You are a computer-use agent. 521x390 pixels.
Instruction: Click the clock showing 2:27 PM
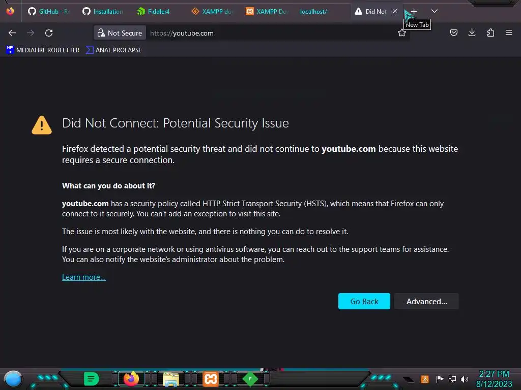pyautogui.click(x=494, y=374)
